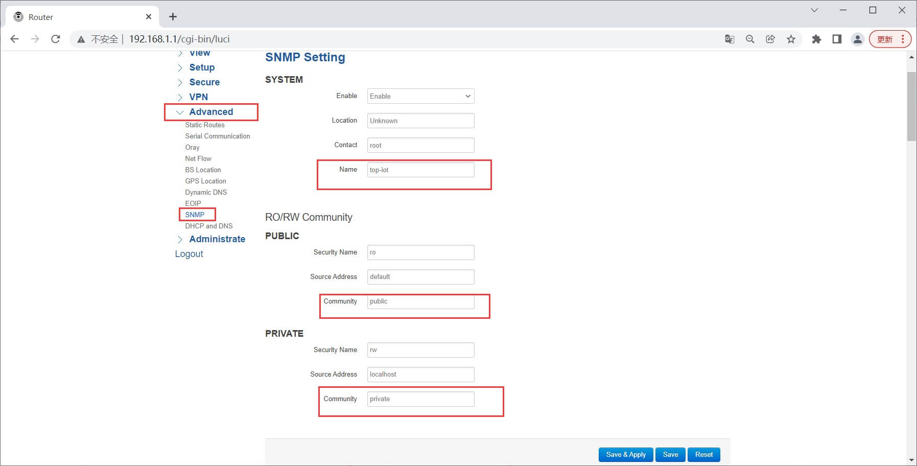This screenshot has height=466, width=917.
Task: Click the RO/RW Community heading
Action: (x=309, y=217)
